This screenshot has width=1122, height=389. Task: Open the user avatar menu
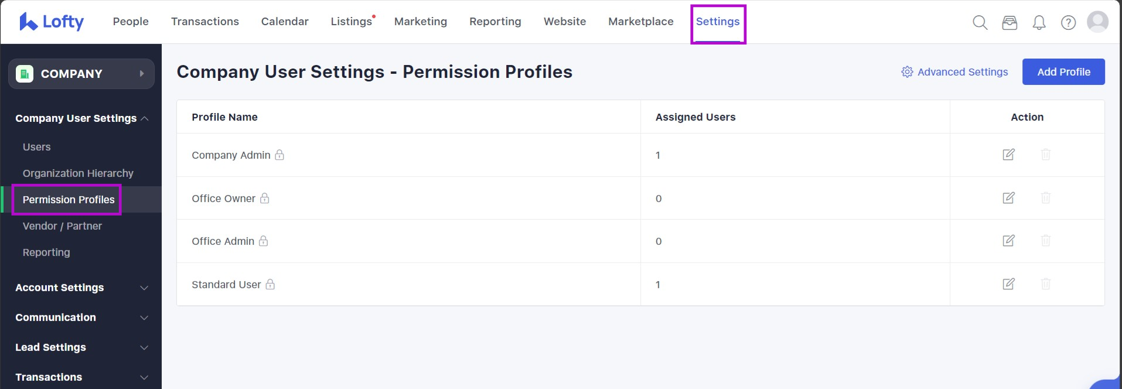point(1097,22)
